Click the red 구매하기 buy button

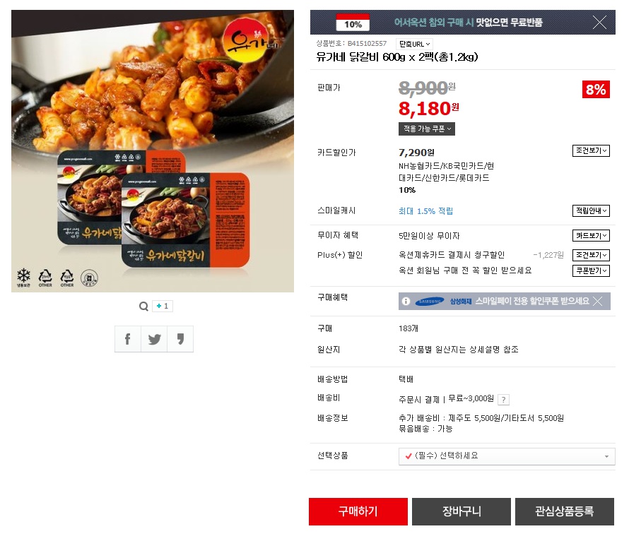click(358, 511)
